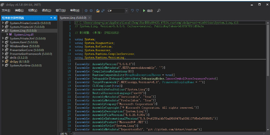
Task: Expand the System.Private.CoreLib node
Action: point(3,23)
